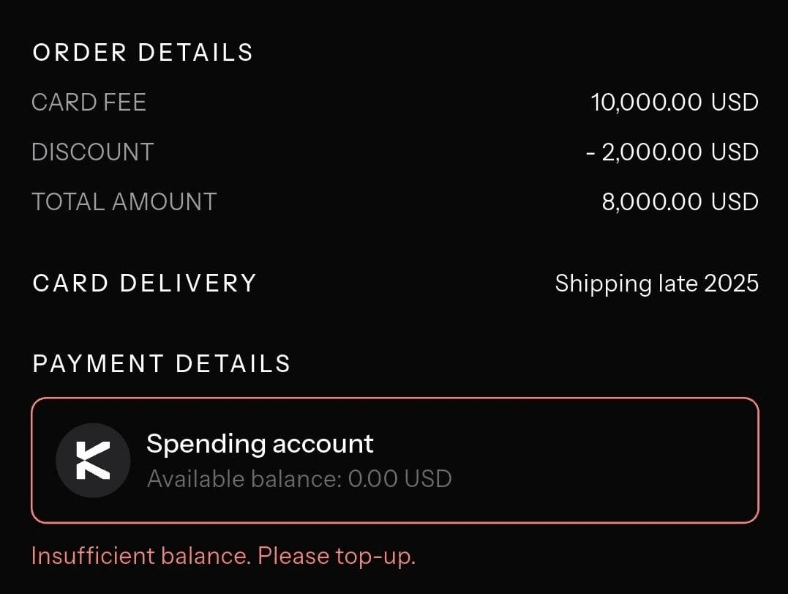Screen dimensions: 788x594
Task: Click the TOTAL AMOUNT label
Action: coord(124,202)
